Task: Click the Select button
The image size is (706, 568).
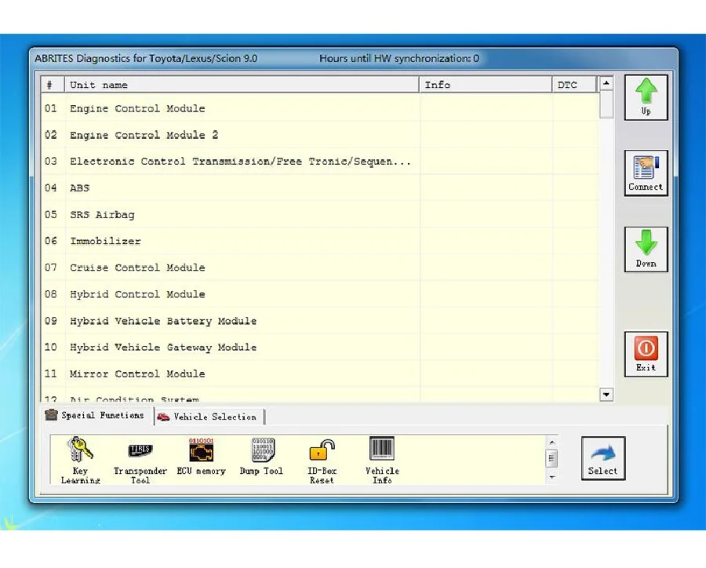Action: point(603,458)
